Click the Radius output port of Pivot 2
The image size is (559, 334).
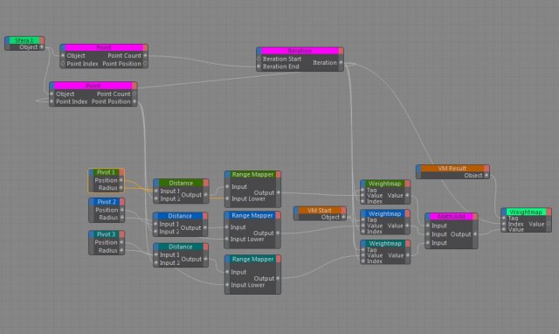click(x=122, y=218)
